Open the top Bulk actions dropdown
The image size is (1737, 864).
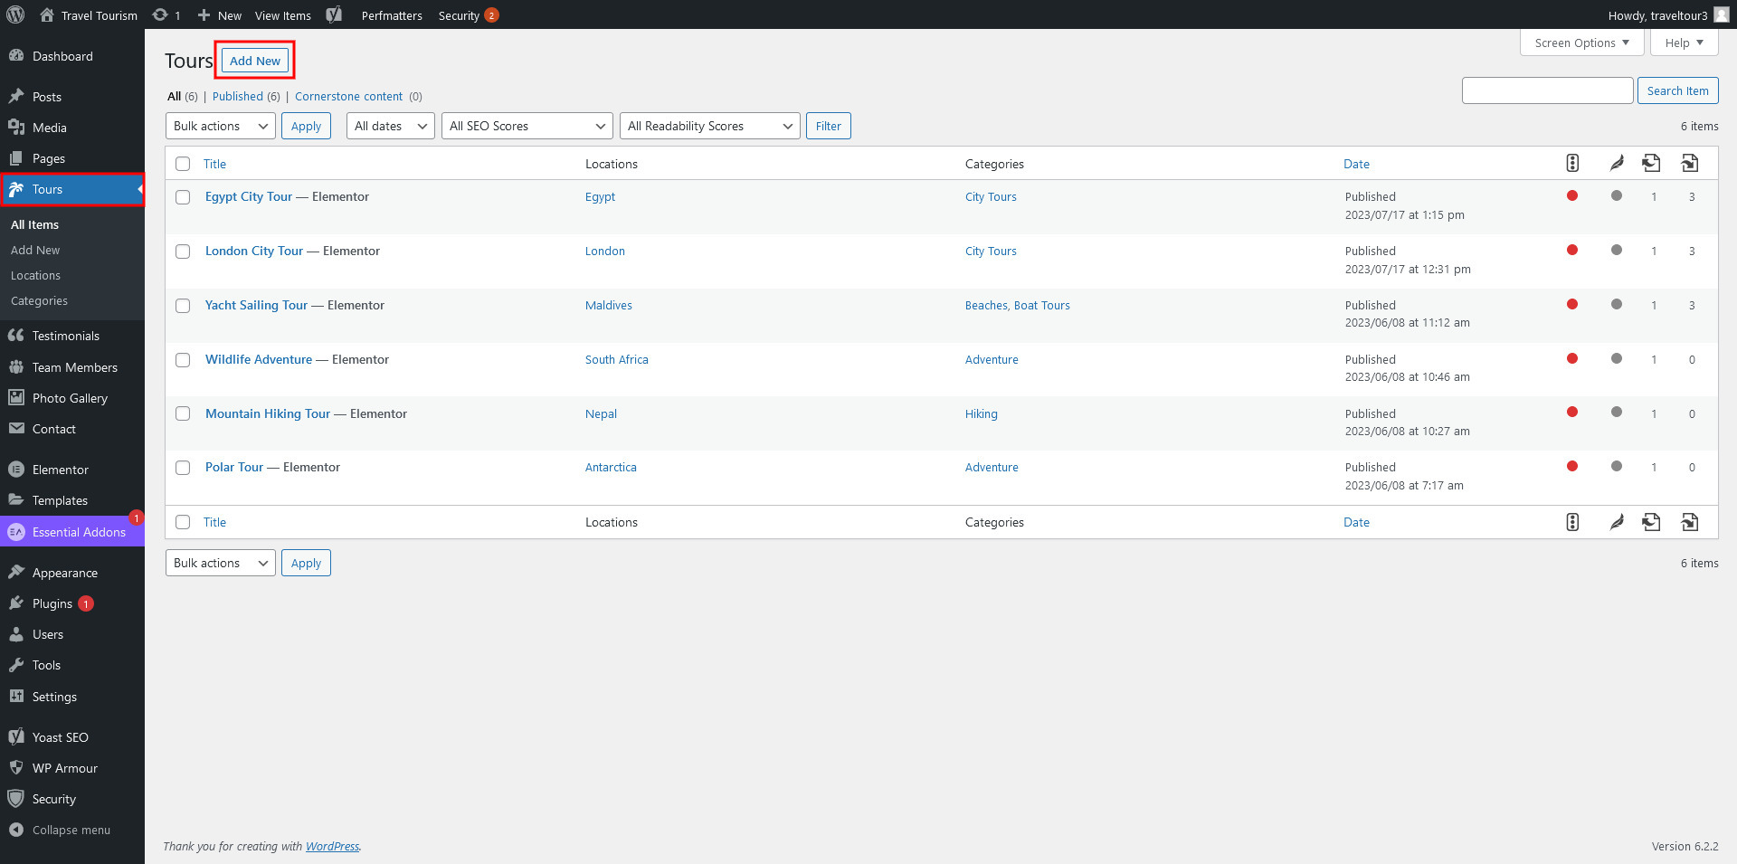pos(221,126)
